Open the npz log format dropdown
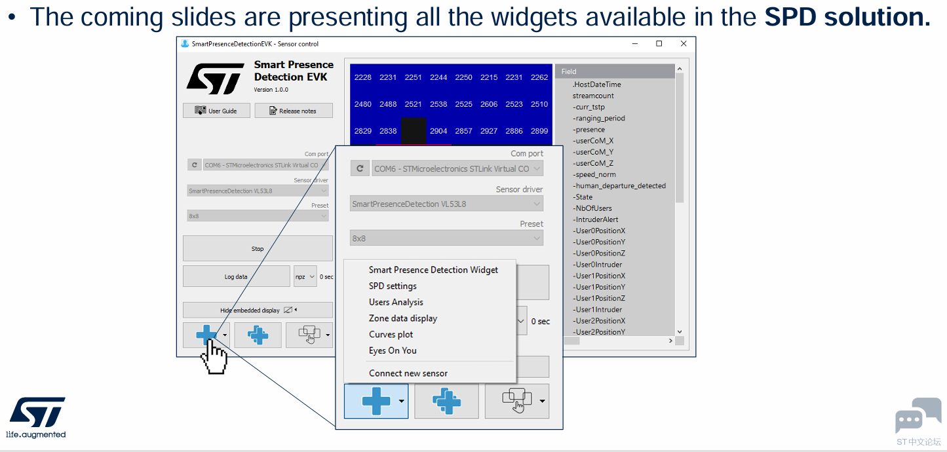This screenshot has width=947, height=452. tap(305, 276)
